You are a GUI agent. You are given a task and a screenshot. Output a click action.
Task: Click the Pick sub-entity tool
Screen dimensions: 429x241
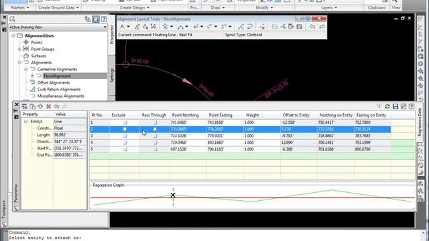(283, 27)
